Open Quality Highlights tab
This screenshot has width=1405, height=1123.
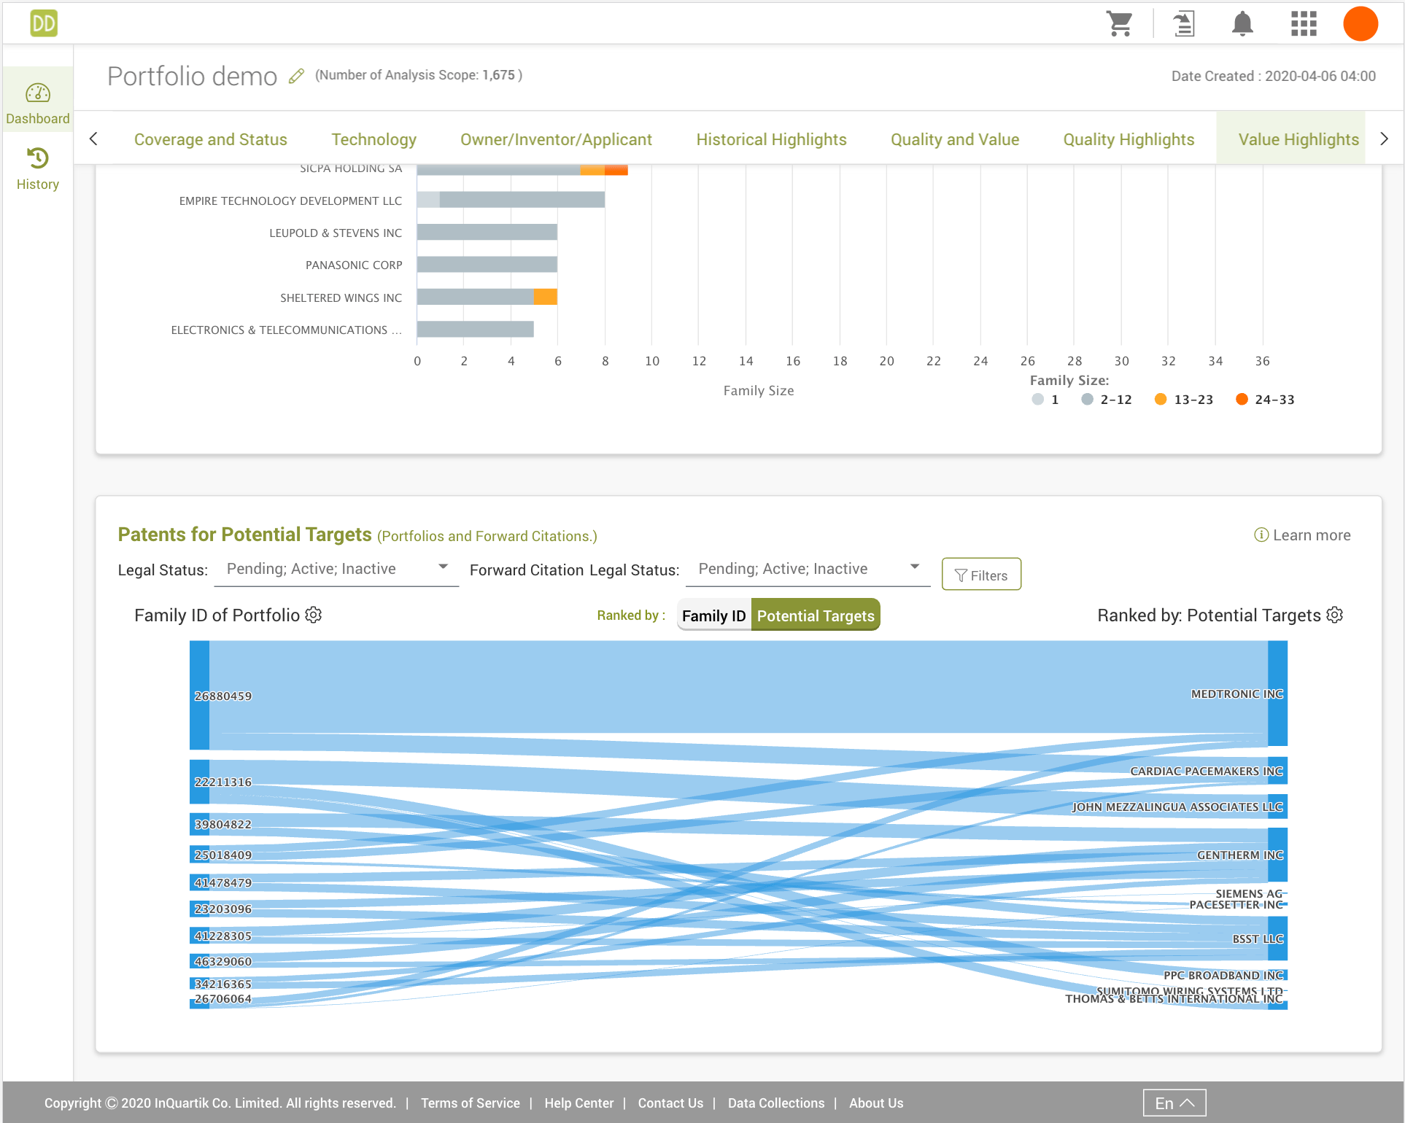1129,139
